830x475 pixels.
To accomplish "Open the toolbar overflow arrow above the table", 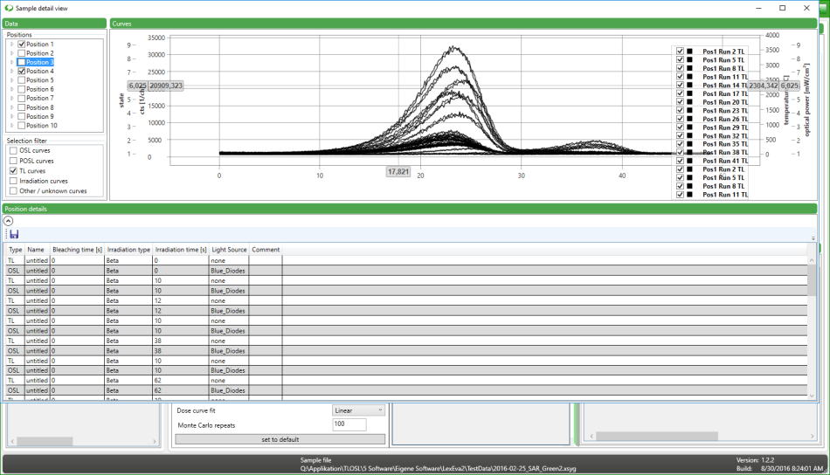I will coord(813,238).
